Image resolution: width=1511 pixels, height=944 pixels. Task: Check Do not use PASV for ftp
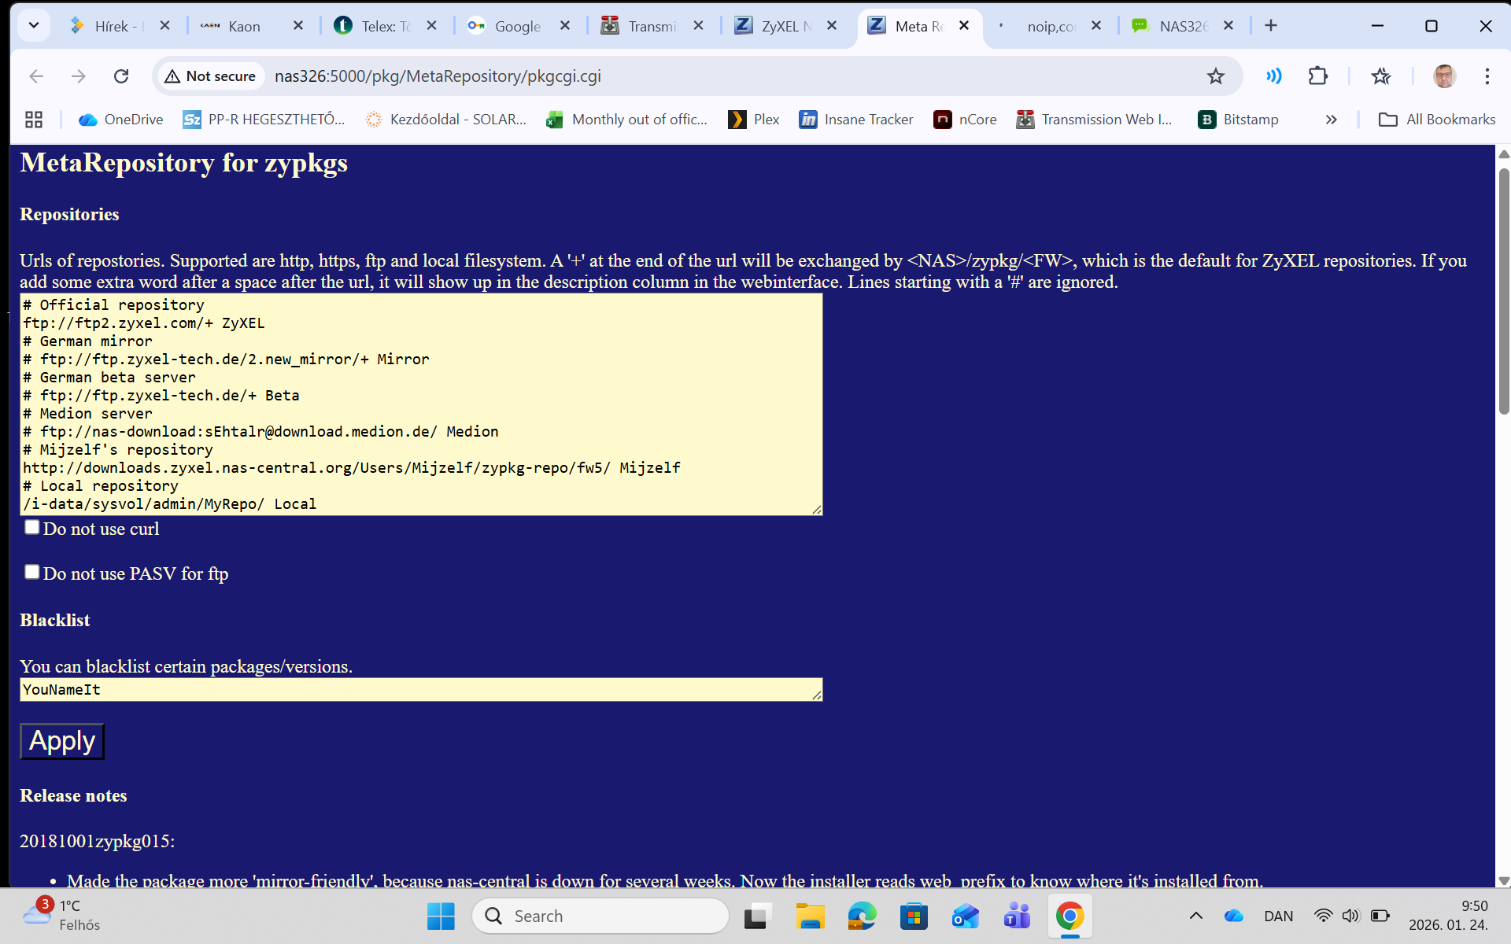click(31, 573)
